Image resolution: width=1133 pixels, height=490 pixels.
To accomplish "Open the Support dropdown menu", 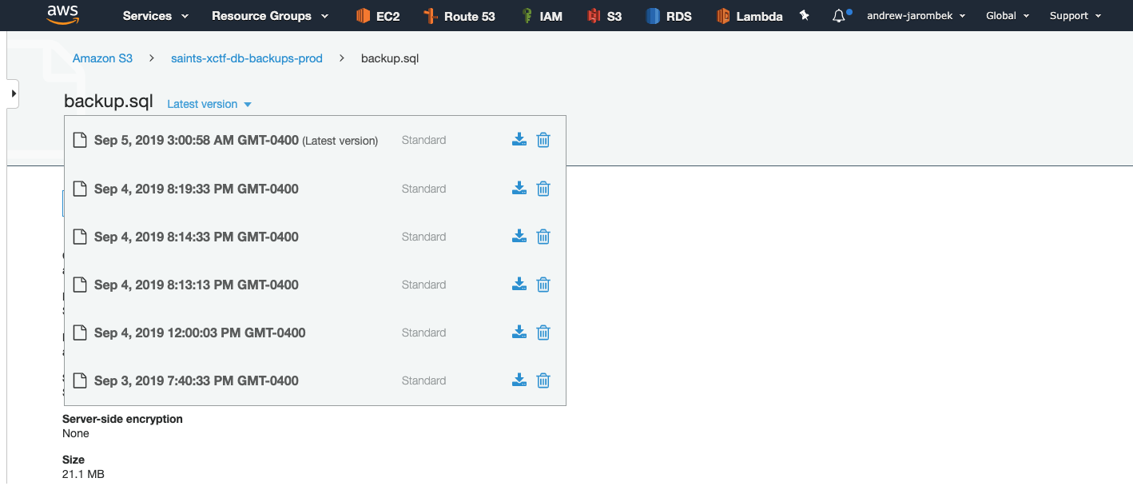I will (x=1075, y=16).
